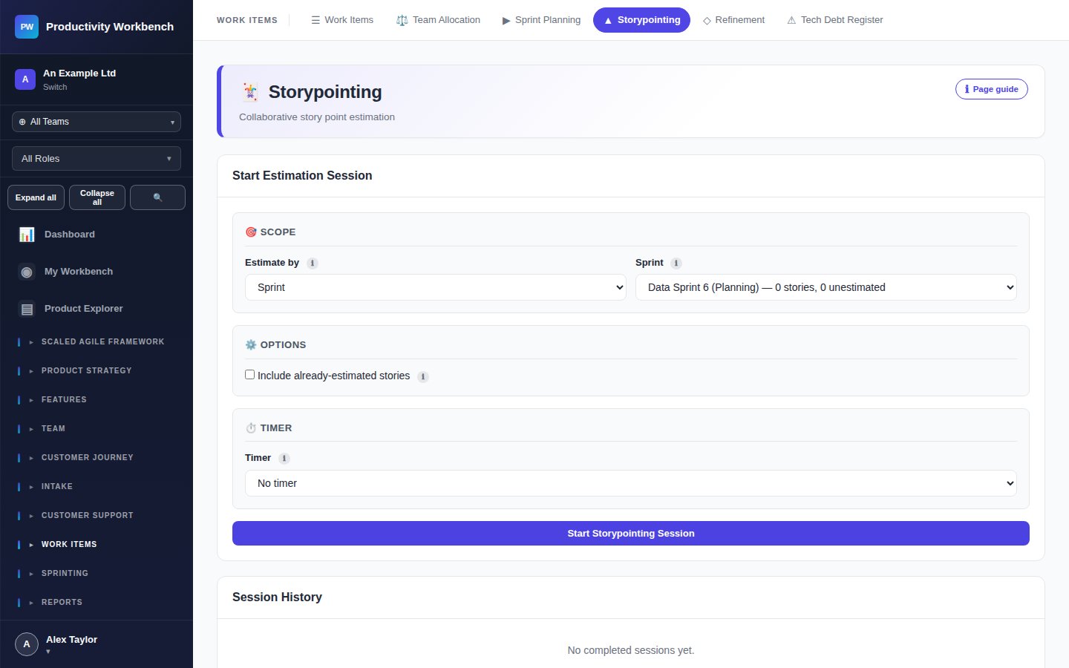Click the An Example Ltd avatar icon

(25, 79)
